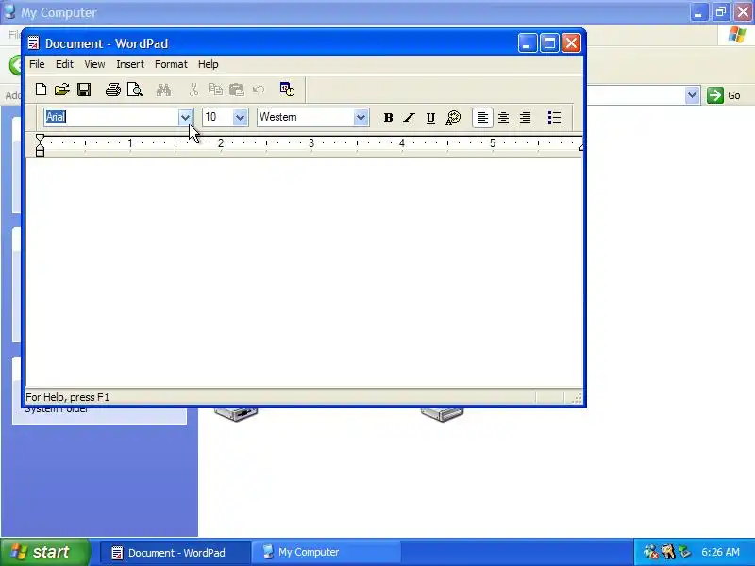This screenshot has width=755, height=566.
Task: Click the My Computer title bar icon
Action: (x=9, y=11)
